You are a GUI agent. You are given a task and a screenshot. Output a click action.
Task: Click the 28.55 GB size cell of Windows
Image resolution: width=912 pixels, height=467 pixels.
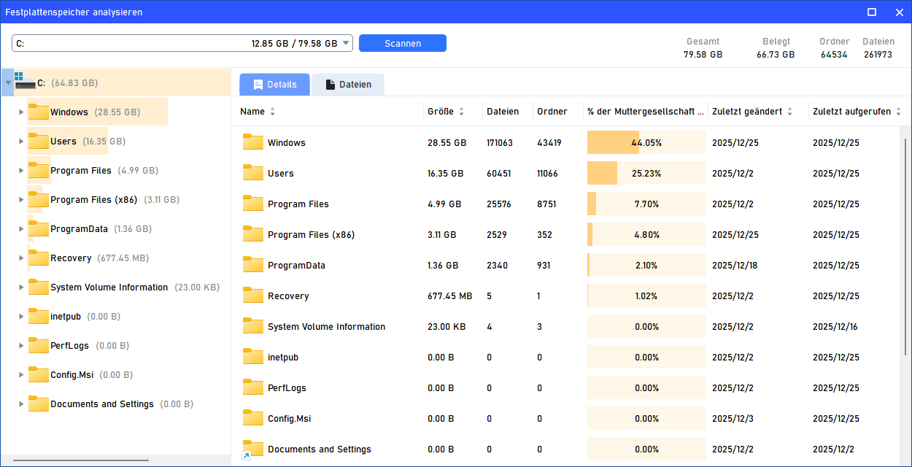(x=447, y=143)
